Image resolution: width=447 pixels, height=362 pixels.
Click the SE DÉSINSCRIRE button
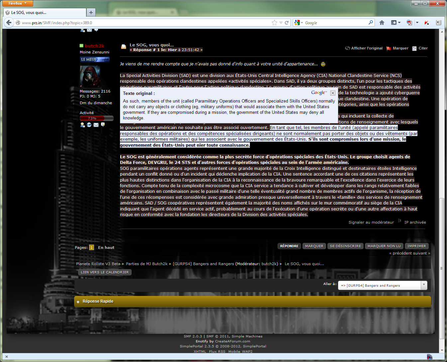(x=345, y=246)
